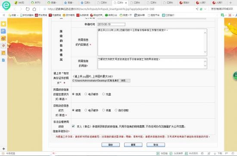
Task: Click the dotted red target icon in the sidebar
Action: pos(3,45)
